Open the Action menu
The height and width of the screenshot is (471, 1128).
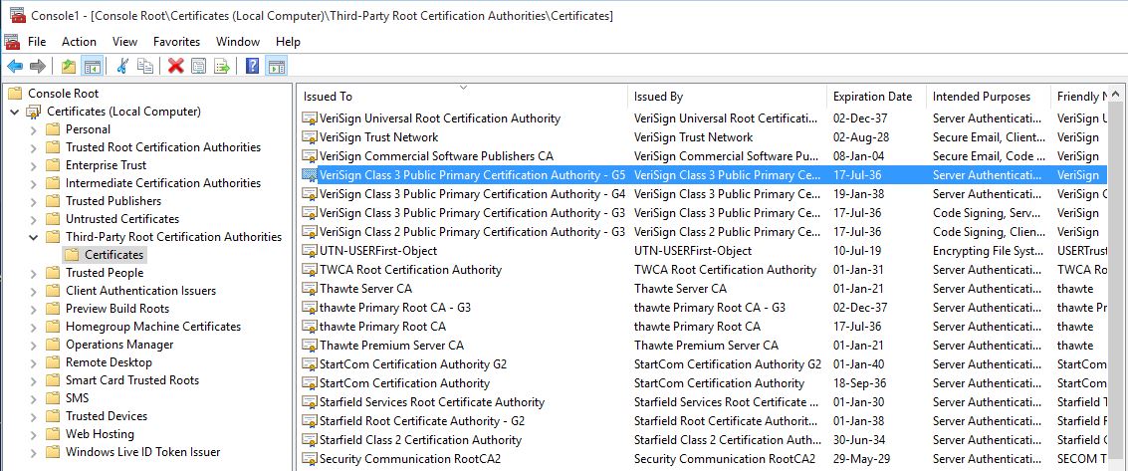point(79,42)
